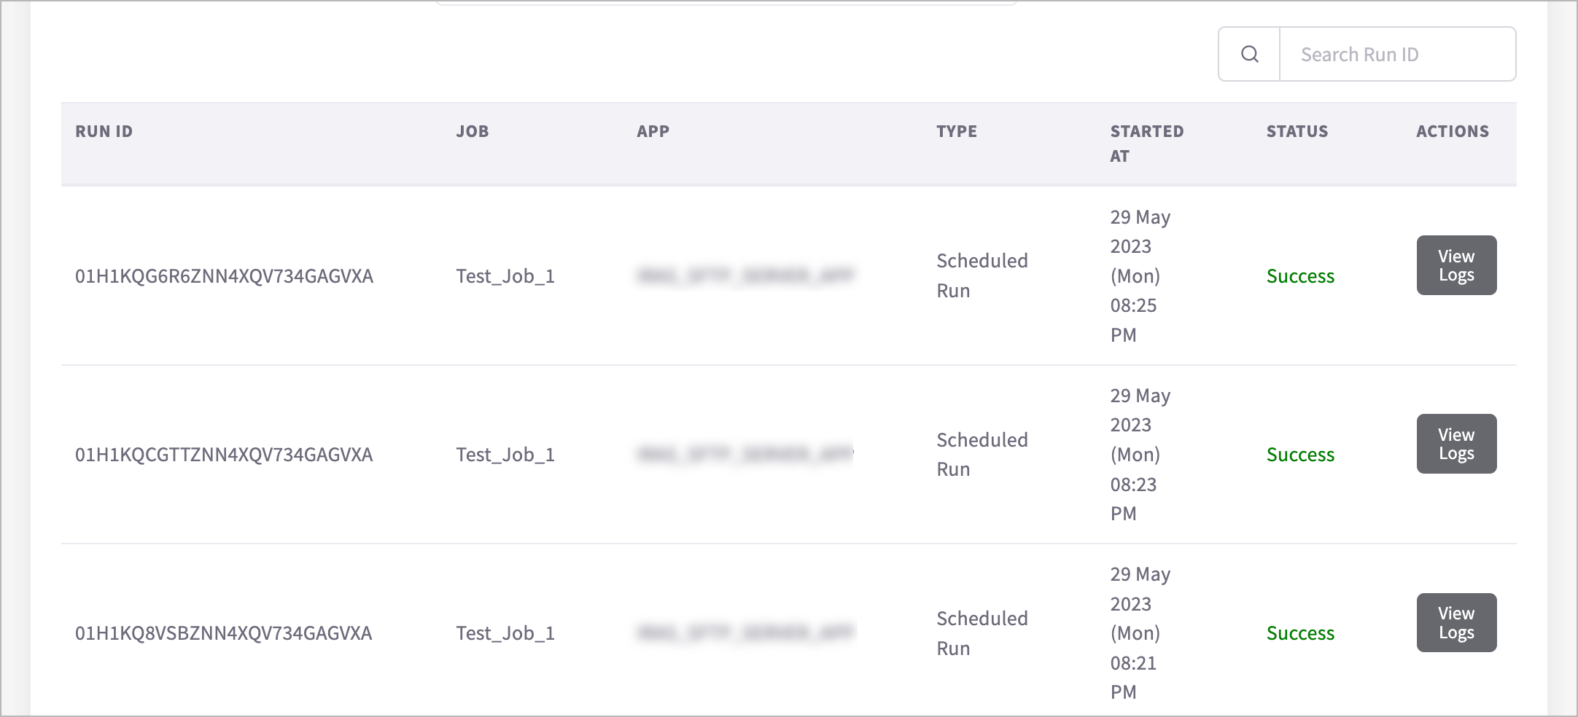Select the TYPE column header
This screenshot has width=1578, height=717.
click(957, 131)
